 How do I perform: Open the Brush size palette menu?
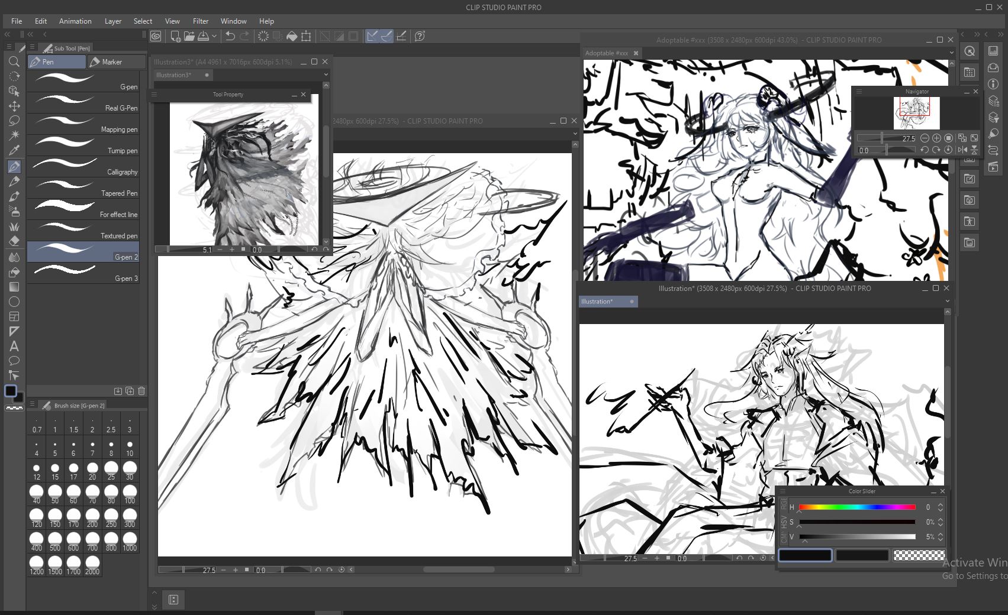click(x=32, y=404)
